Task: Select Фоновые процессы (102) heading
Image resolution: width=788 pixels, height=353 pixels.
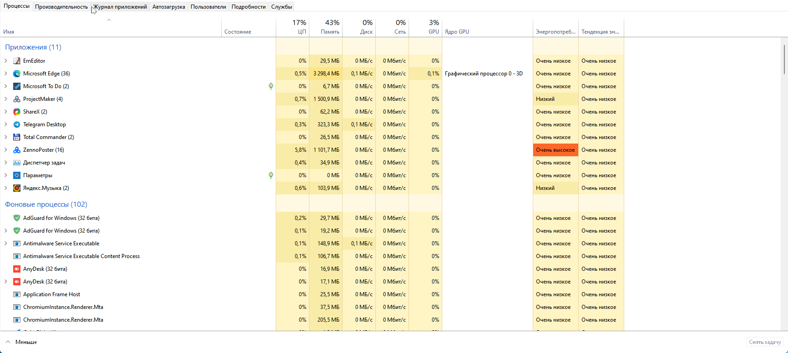Action: 46,204
